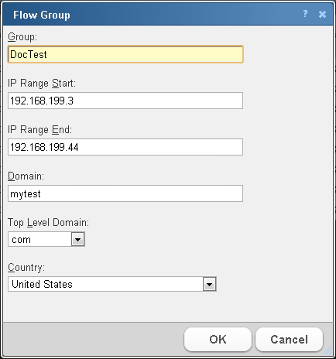Select the Domain field containing mytest

point(125,193)
